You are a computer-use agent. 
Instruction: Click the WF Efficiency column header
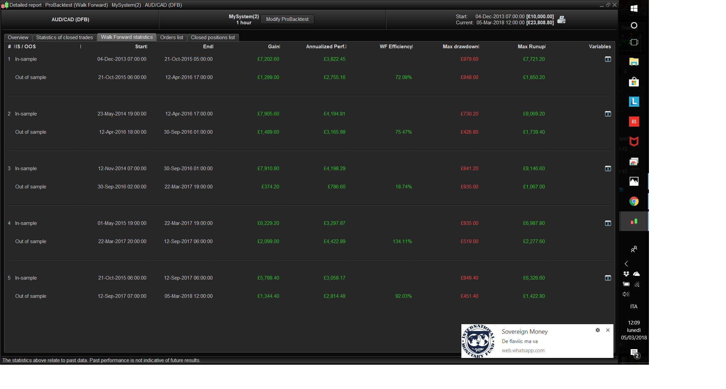396,47
